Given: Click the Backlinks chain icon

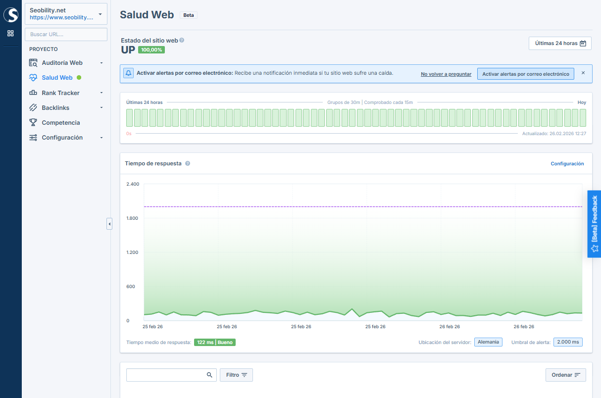Looking at the screenshot, I should point(33,108).
